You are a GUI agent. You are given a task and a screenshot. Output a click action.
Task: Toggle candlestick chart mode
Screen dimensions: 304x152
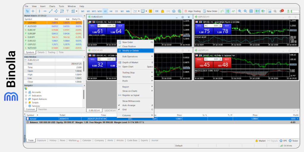228,11
